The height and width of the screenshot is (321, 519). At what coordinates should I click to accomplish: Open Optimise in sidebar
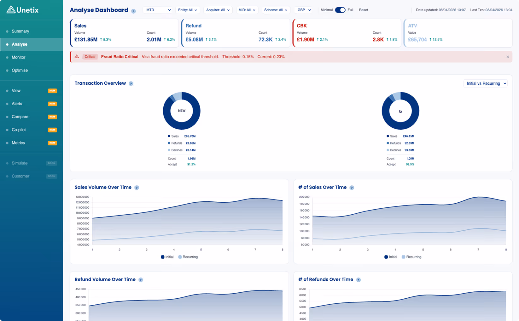click(x=32, y=70)
